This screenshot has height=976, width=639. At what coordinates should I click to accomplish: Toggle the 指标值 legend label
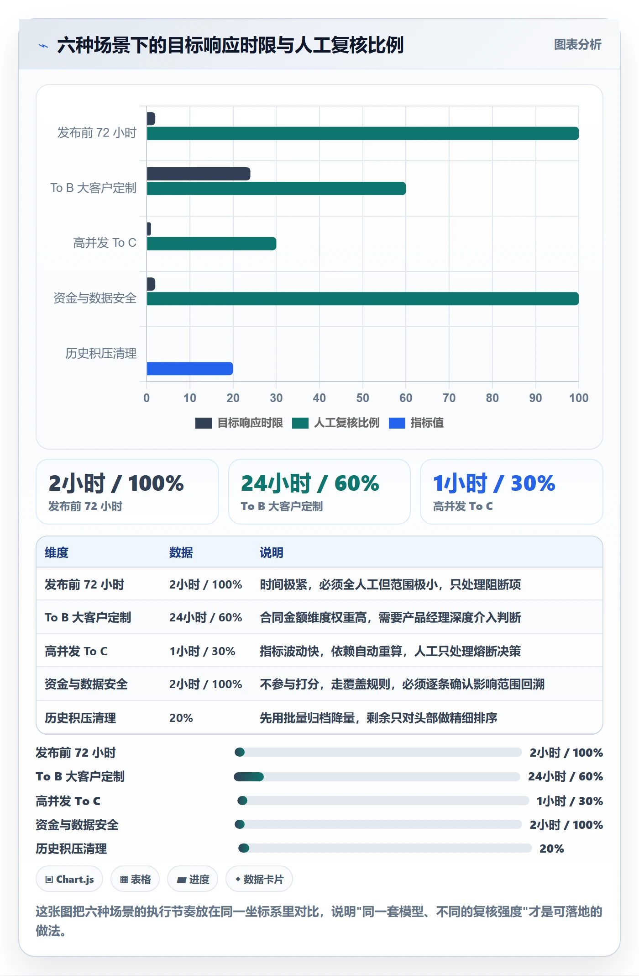point(427,423)
